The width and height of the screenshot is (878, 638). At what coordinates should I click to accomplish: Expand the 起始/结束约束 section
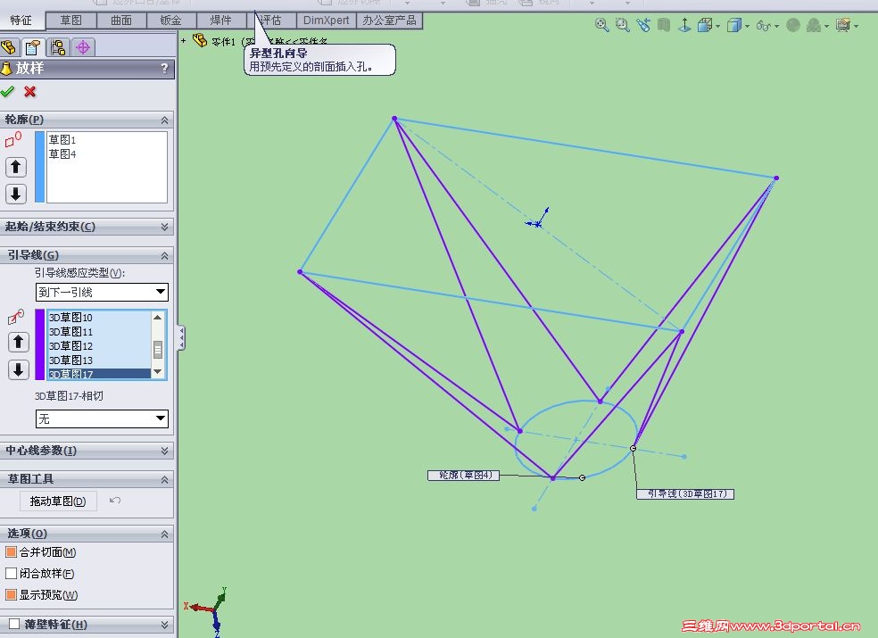pos(164,227)
